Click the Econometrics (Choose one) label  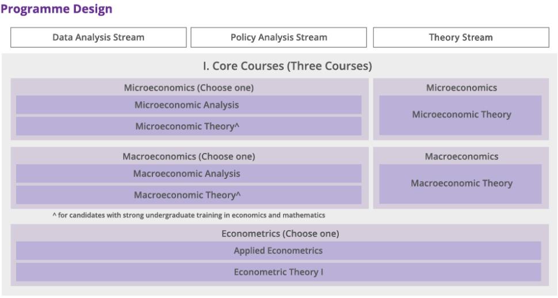click(x=280, y=234)
